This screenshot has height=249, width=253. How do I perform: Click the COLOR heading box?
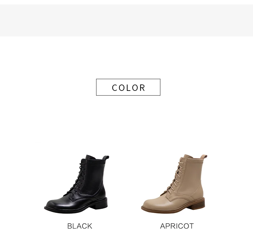[128, 87]
